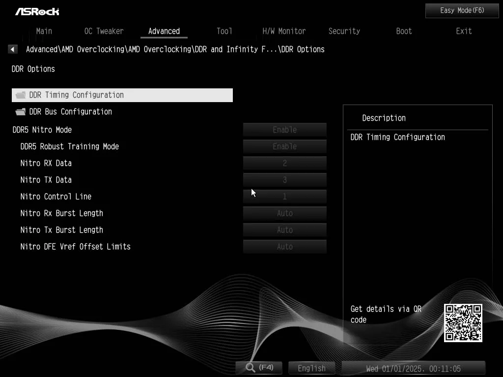Open the OC Tweaker tab
This screenshot has width=503, height=377.
(x=104, y=31)
